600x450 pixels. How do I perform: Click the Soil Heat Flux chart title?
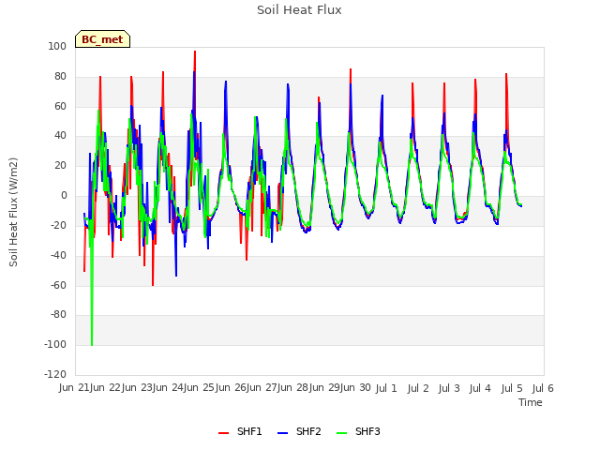299,10
